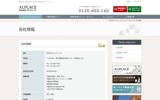This screenshot has width=160, height=100.
Task: Click the address cell 〒130-0026 東京都墨田区両国
Action: (x=65, y=58)
